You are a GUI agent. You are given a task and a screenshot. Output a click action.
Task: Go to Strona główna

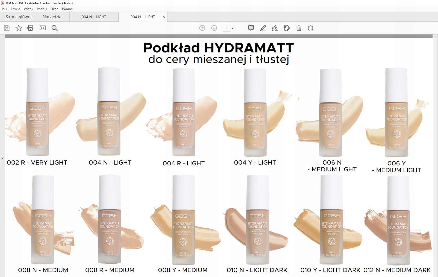(19, 17)
